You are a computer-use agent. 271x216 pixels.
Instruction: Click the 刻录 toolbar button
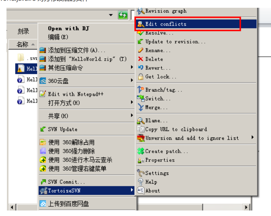coord(23,31)
